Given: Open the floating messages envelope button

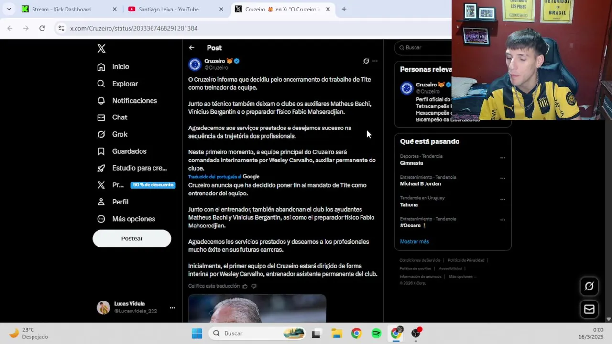Looking at the screenshot, I should (x=589, y=310).
